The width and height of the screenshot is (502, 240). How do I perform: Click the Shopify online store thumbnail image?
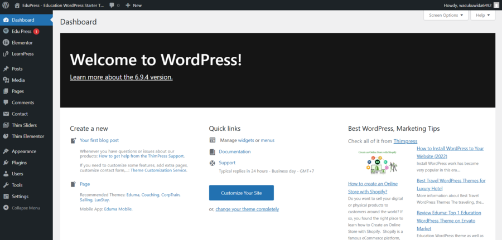click(377, 163)
